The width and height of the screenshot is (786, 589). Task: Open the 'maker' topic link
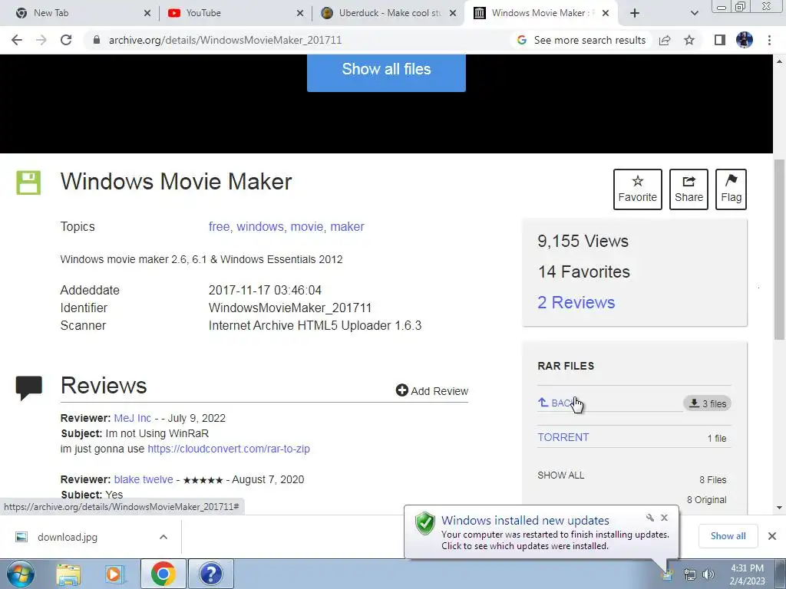(347, 226)
